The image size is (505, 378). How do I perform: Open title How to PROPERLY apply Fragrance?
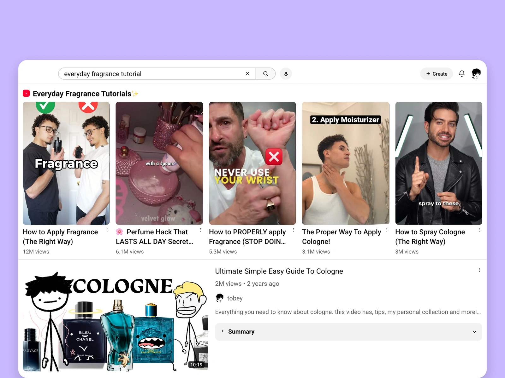247,237
